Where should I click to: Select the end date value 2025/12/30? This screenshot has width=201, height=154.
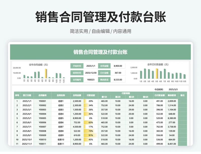(x=91, y=73)
